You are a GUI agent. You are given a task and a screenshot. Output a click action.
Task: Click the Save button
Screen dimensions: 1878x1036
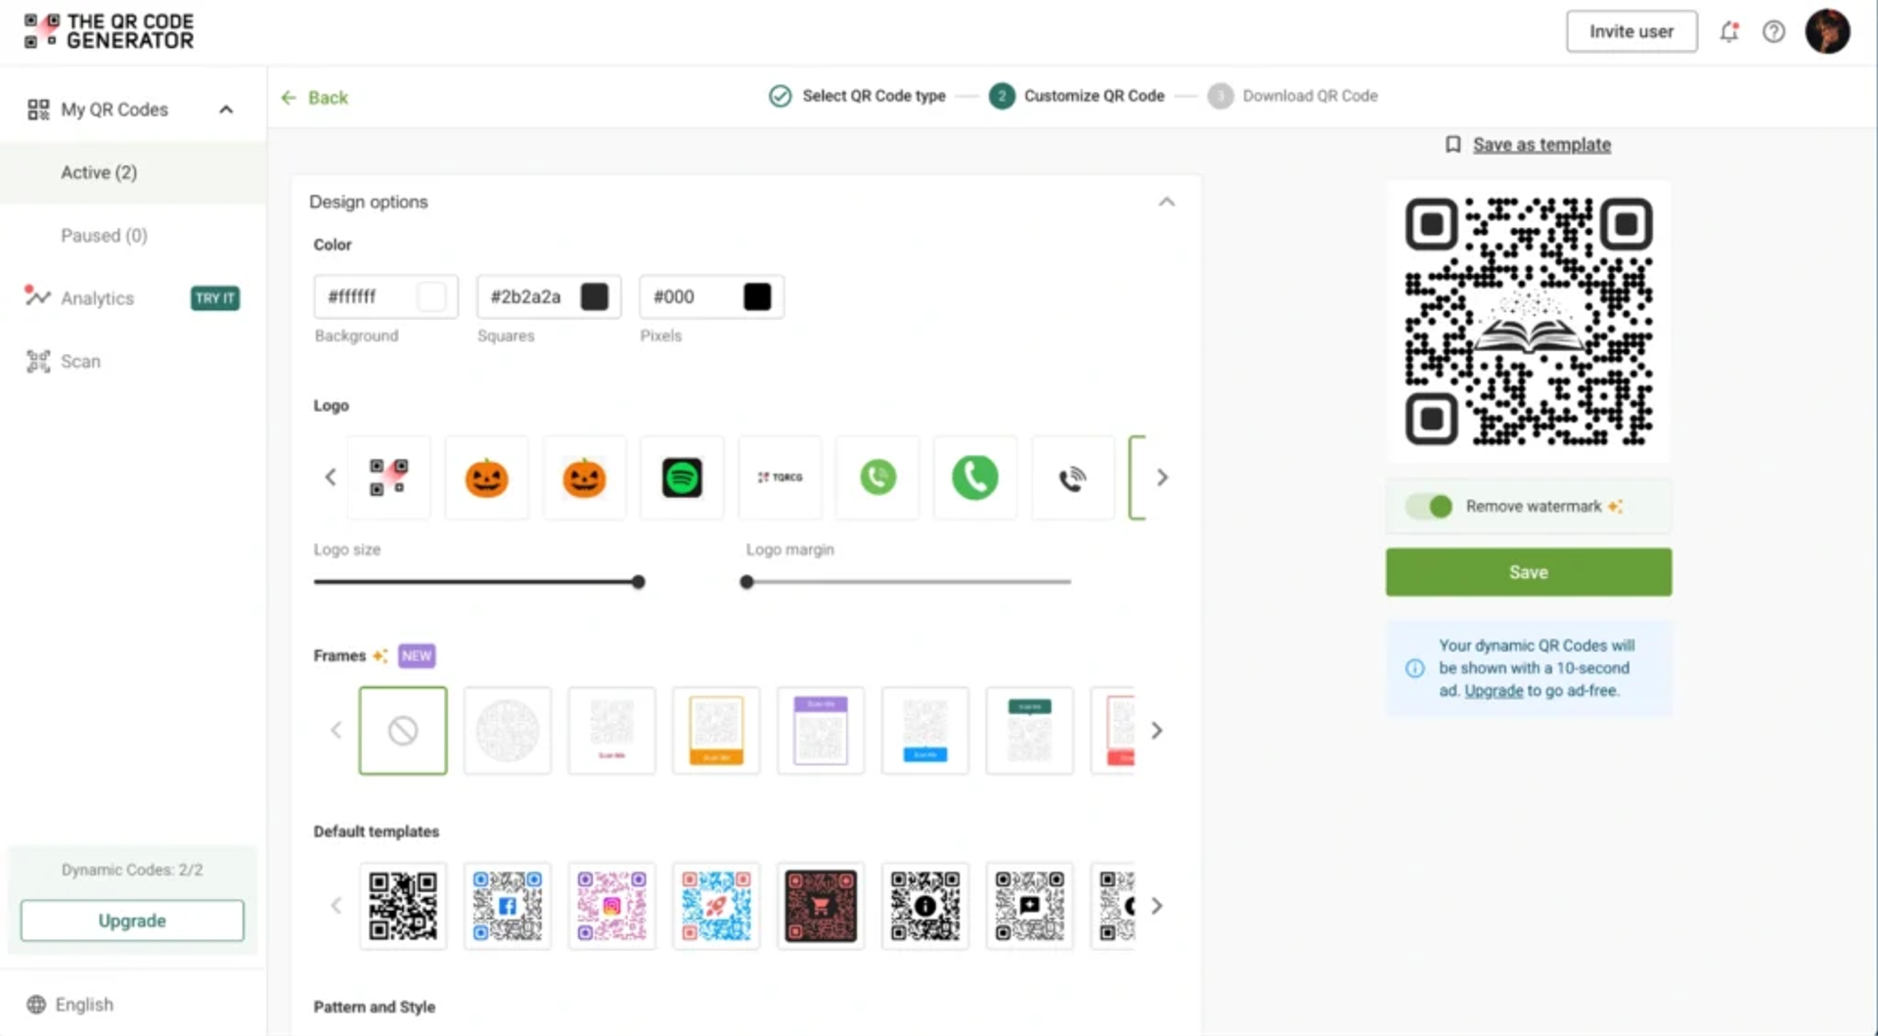pos(1528,572)
